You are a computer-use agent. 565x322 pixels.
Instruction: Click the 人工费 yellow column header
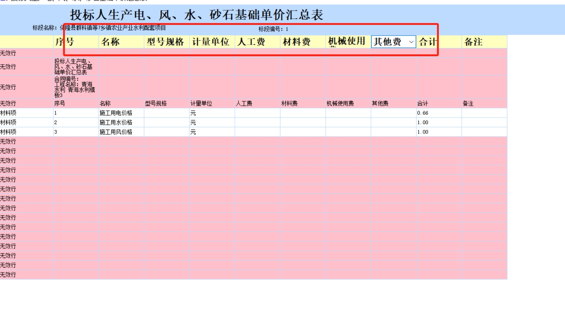pyautogui.click(x=257, y=42)
